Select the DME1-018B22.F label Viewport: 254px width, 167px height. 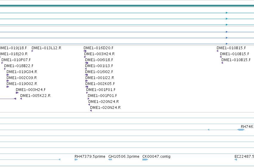coord(19,66)
